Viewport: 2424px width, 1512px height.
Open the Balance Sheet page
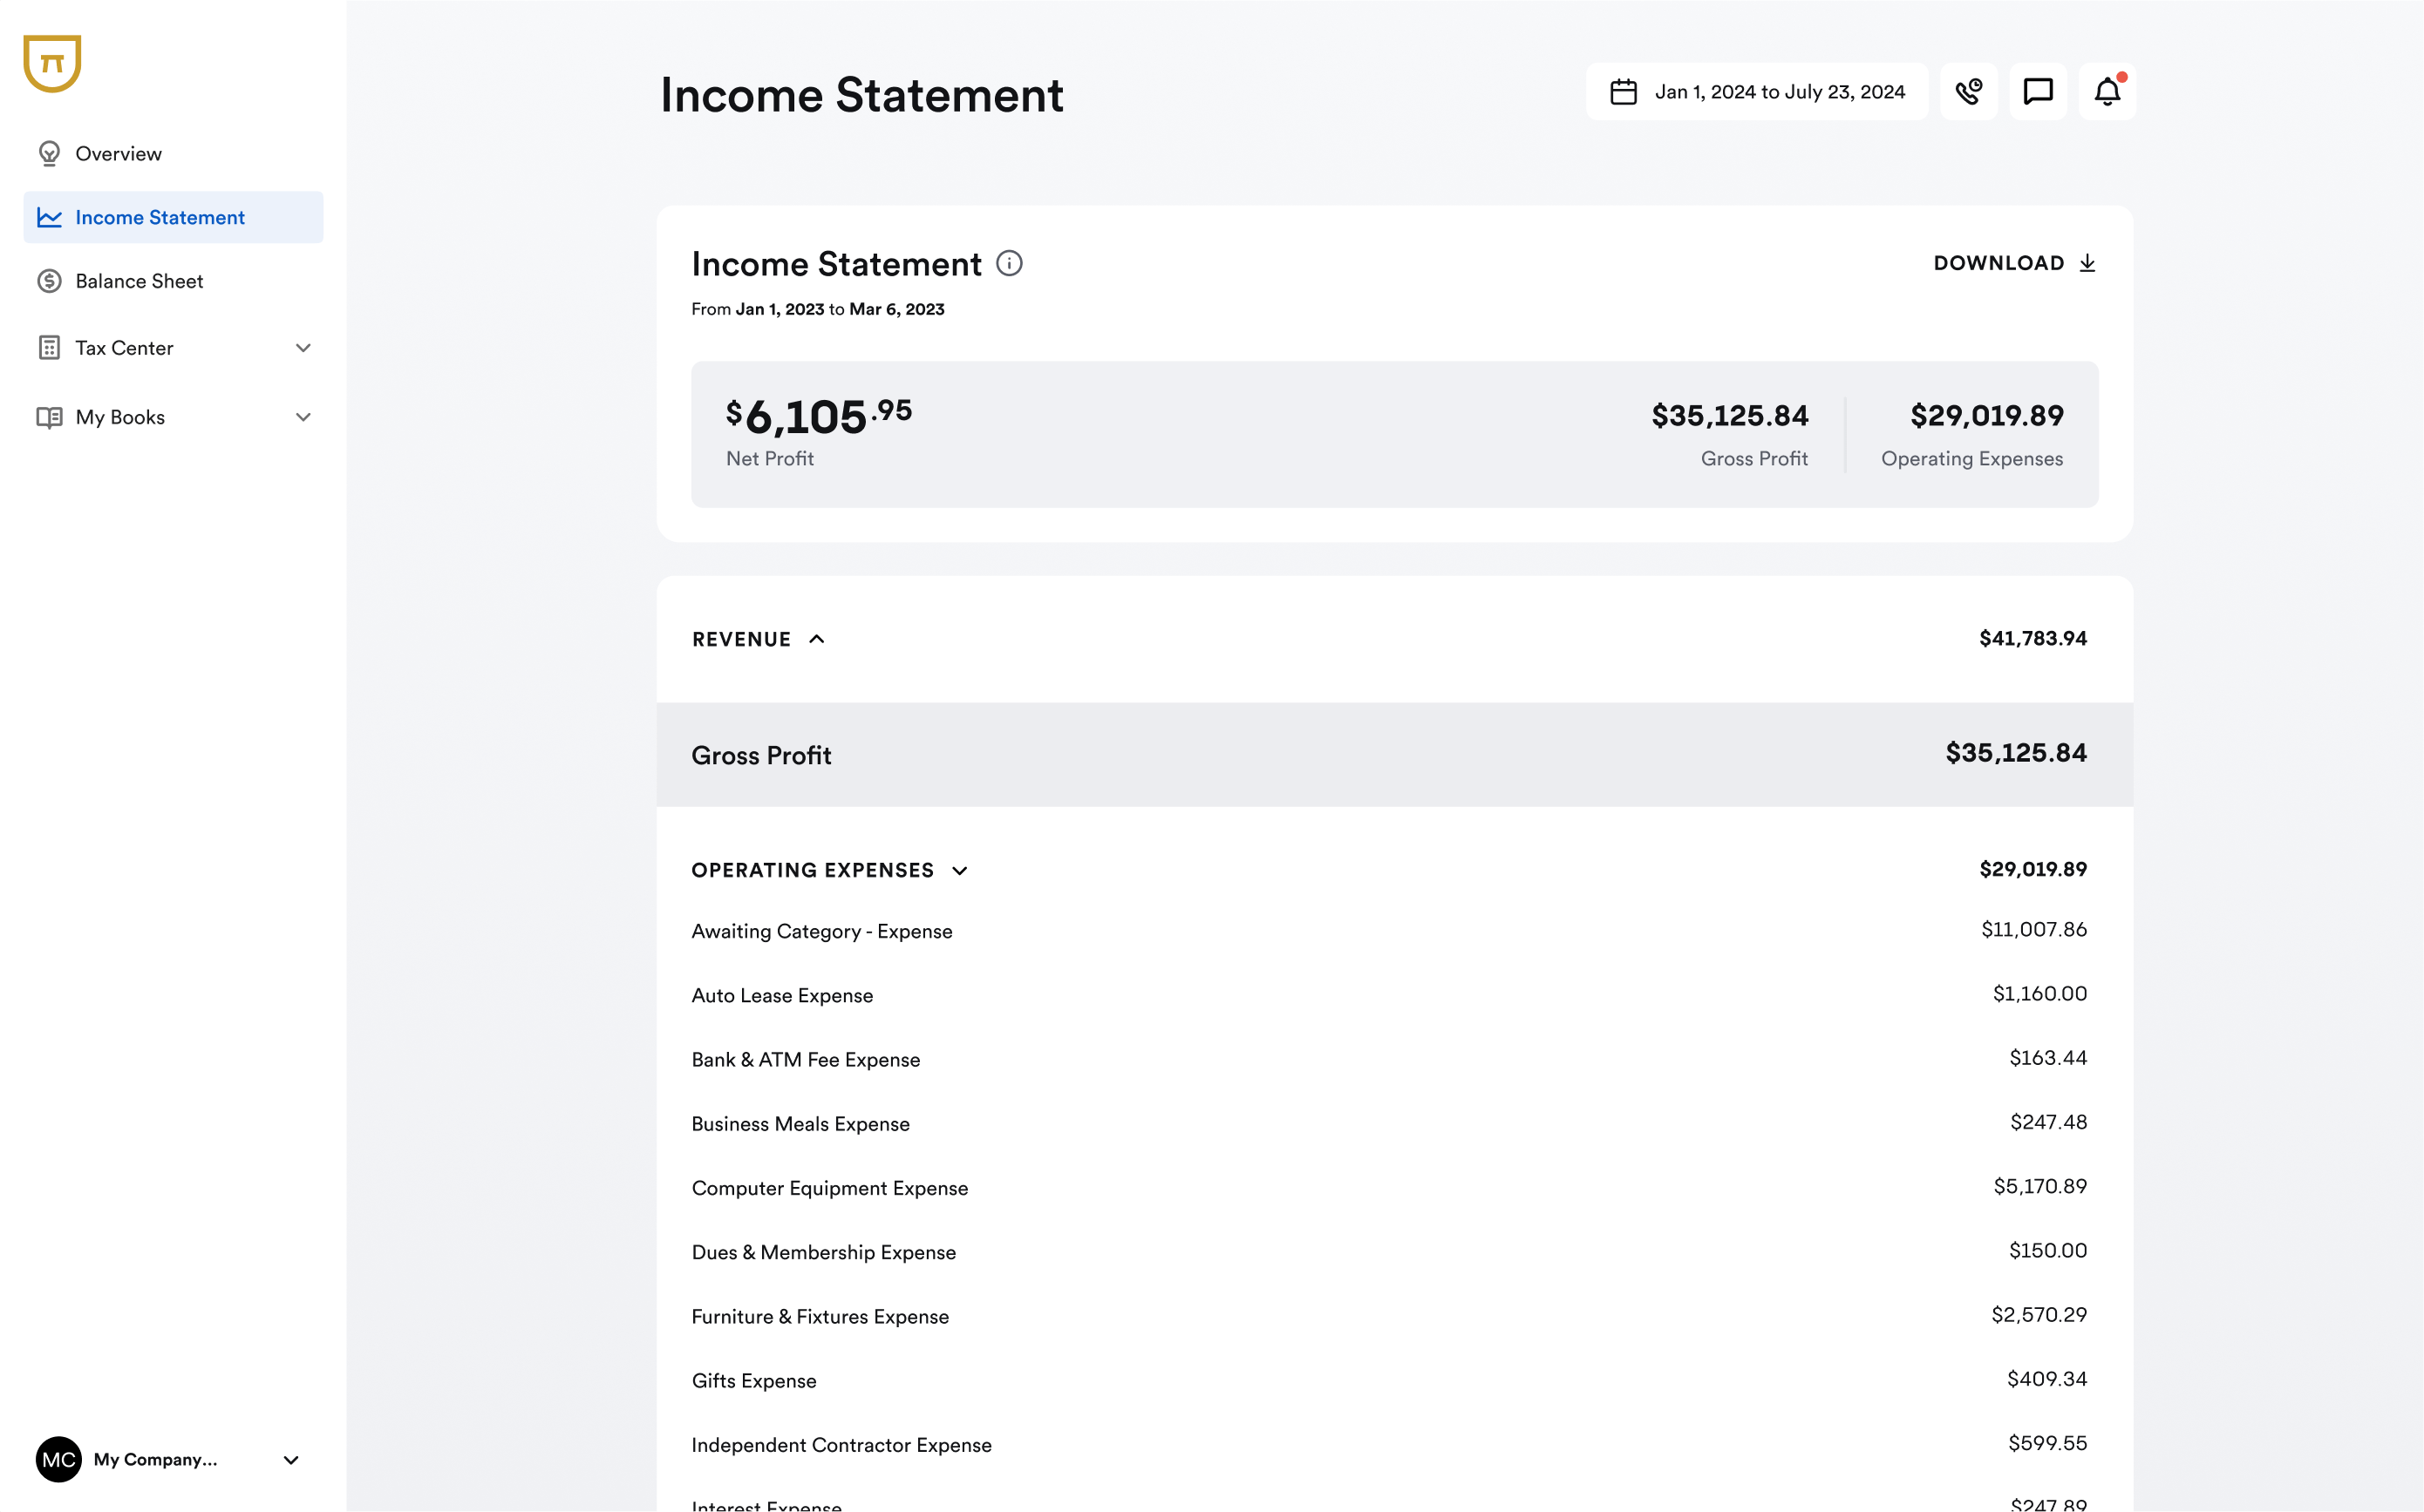(139, 281)
